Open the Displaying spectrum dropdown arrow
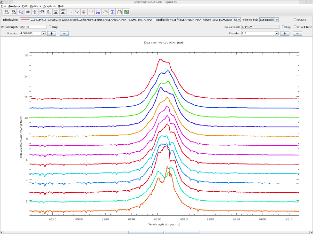 click(239, 20)
